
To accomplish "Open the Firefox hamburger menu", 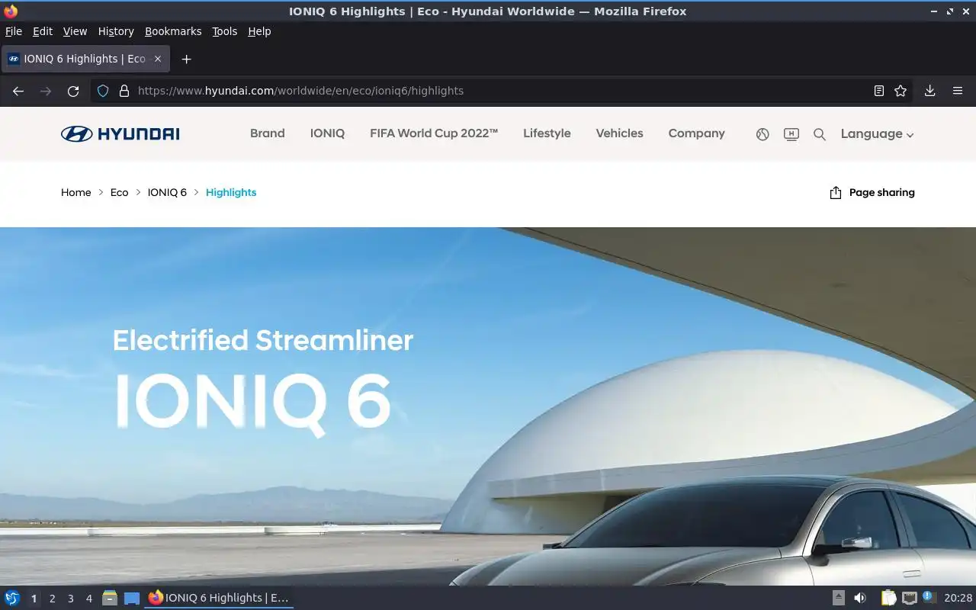I will pos(958,91).
